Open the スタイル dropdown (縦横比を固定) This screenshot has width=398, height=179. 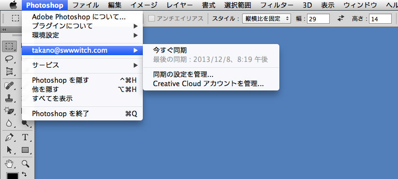point(266,18)
